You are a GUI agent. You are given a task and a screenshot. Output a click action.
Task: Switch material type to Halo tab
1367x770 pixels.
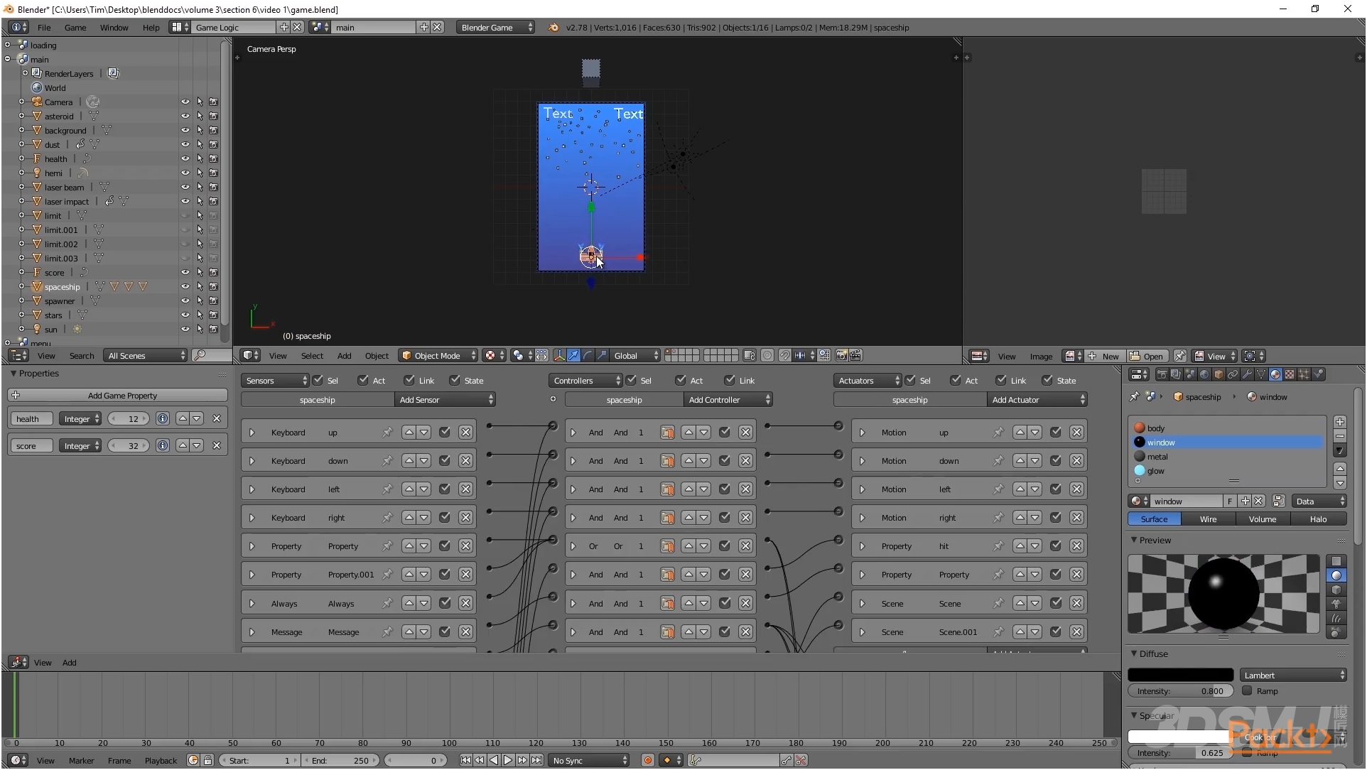[1318, 519]
